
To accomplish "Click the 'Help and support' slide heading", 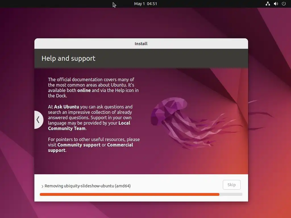I will click(x=68, y=58).
